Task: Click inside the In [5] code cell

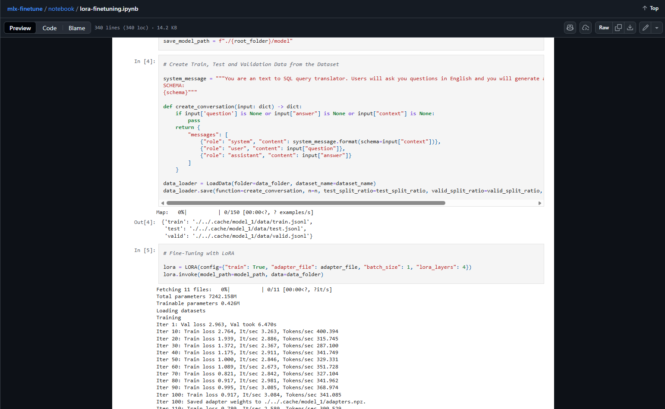Action: [351, 264]
